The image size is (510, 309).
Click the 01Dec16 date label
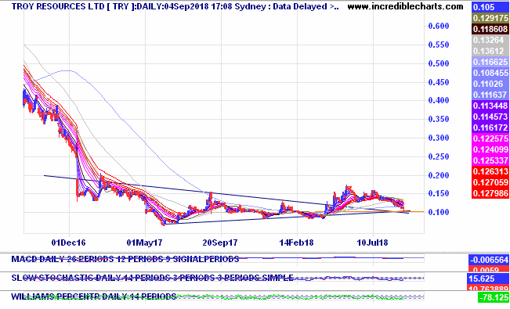69,243
